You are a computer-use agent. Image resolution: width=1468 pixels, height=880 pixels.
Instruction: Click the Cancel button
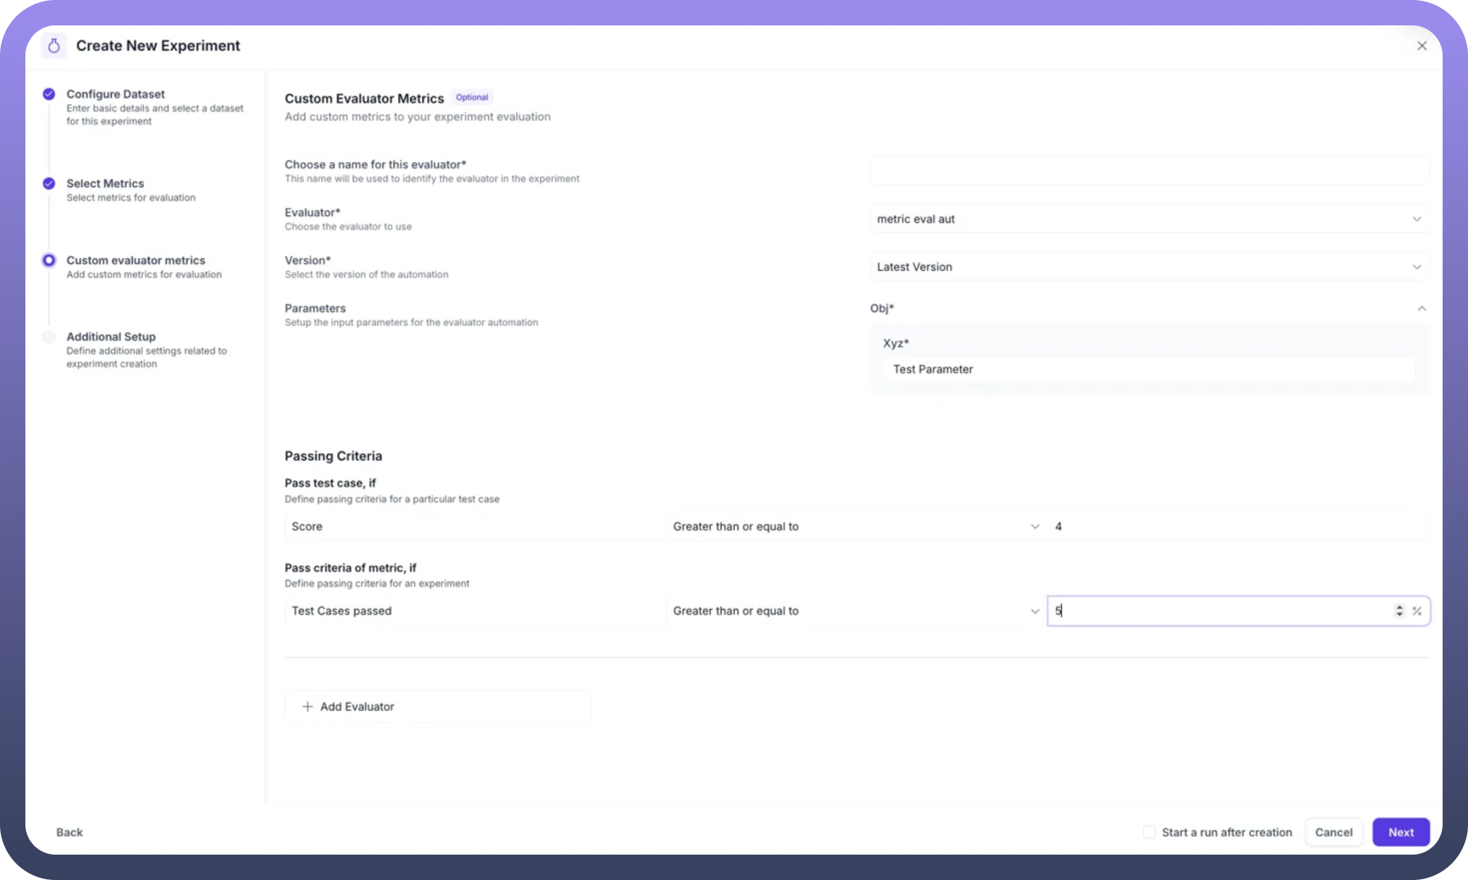coord(1334,832)
